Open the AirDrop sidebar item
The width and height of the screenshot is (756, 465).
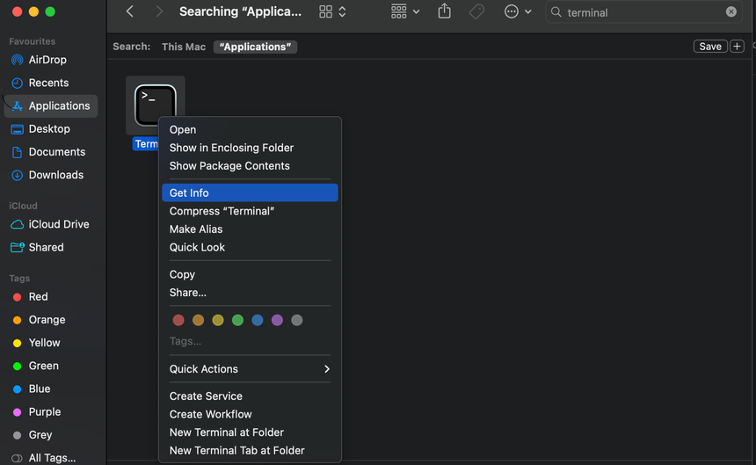pyautogui.click(x=47, y=60)
